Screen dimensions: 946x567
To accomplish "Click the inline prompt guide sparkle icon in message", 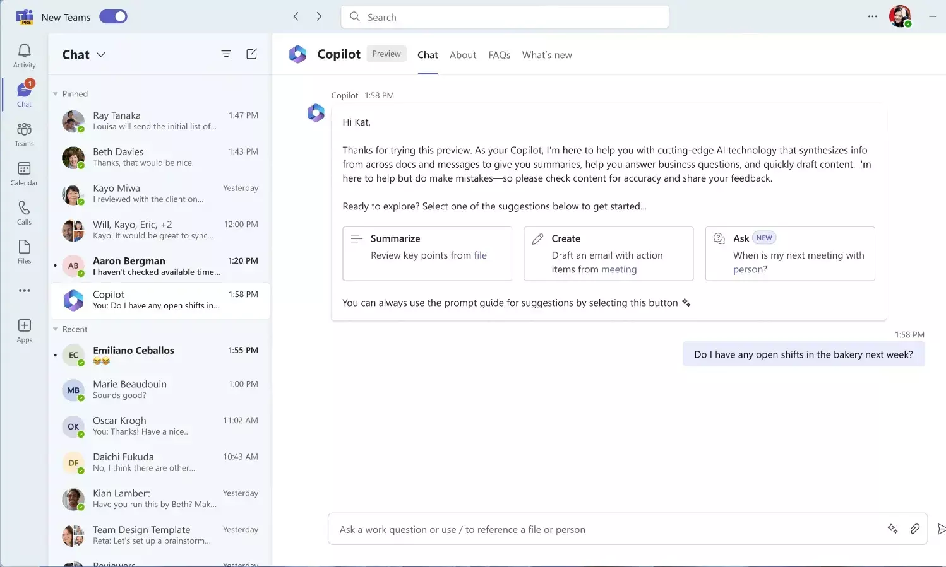I will pos(686,303).
